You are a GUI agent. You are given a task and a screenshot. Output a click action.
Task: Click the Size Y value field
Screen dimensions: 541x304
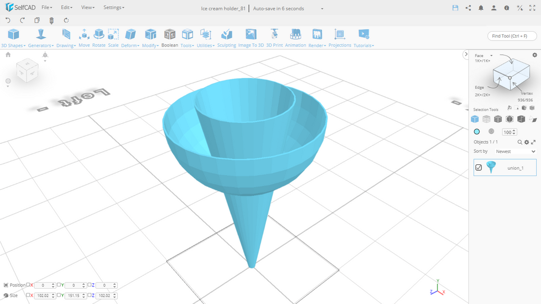(75, 296)
